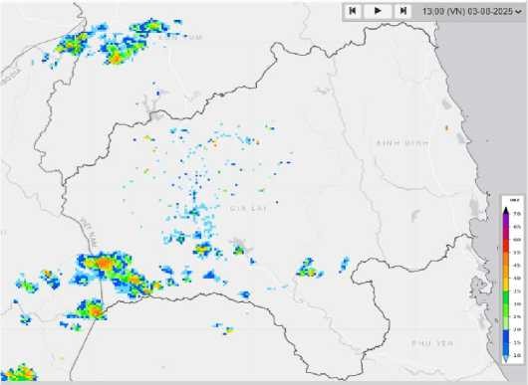Choose the green band of the reflectivity legend
The width and height of the screenshot is (528, 385).
point(506,303)
